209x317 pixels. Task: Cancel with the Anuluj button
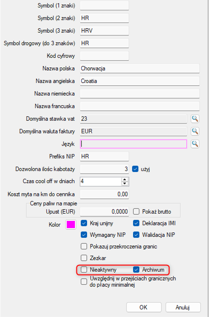pyautogui.click(x=183, y=307)
